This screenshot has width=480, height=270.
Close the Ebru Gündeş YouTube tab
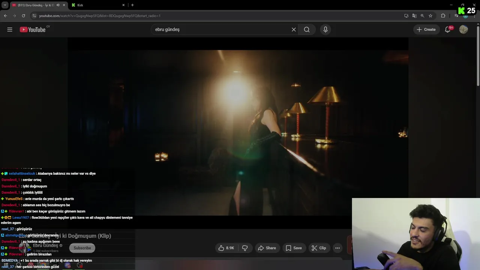click(64, 5)
